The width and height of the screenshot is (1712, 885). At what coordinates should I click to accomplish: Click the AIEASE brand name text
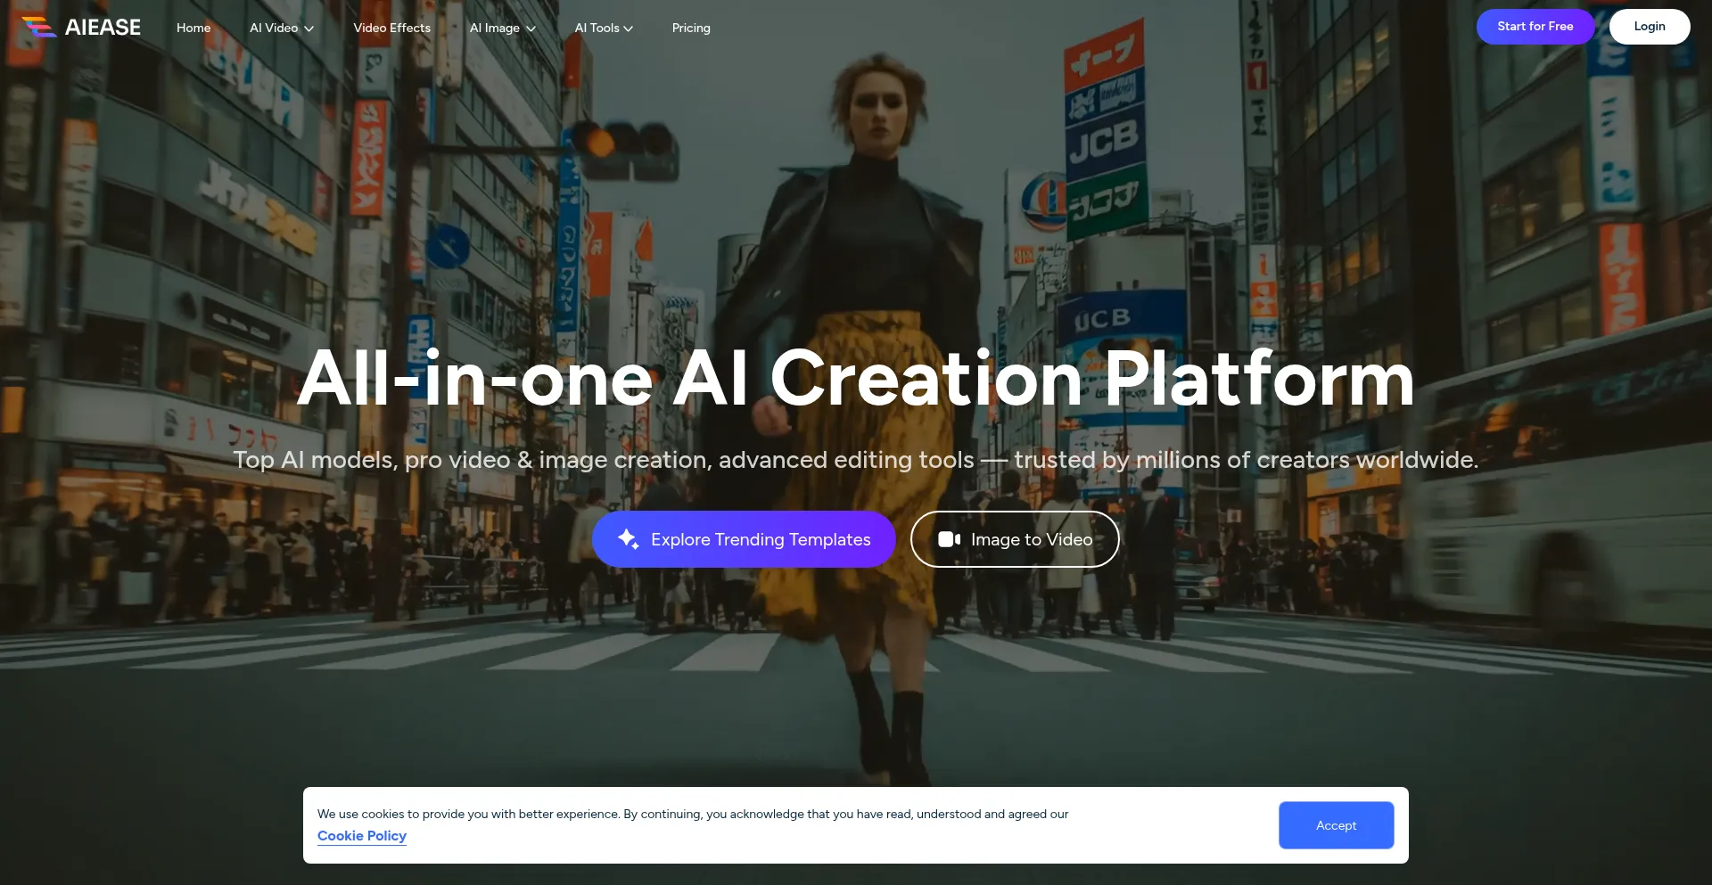tap(103, 28)
